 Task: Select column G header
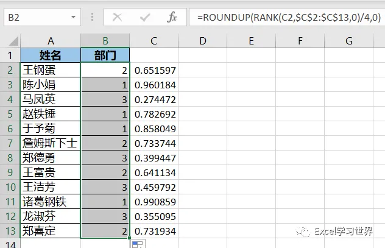(x=348, y=41)
